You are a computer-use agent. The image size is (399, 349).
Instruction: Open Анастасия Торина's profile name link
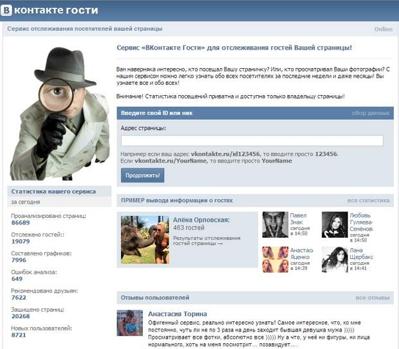(x=178, y=314)
